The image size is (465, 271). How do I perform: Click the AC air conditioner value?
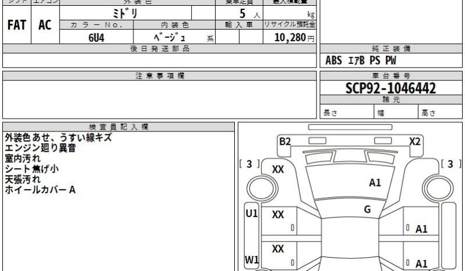click(45, 25)
